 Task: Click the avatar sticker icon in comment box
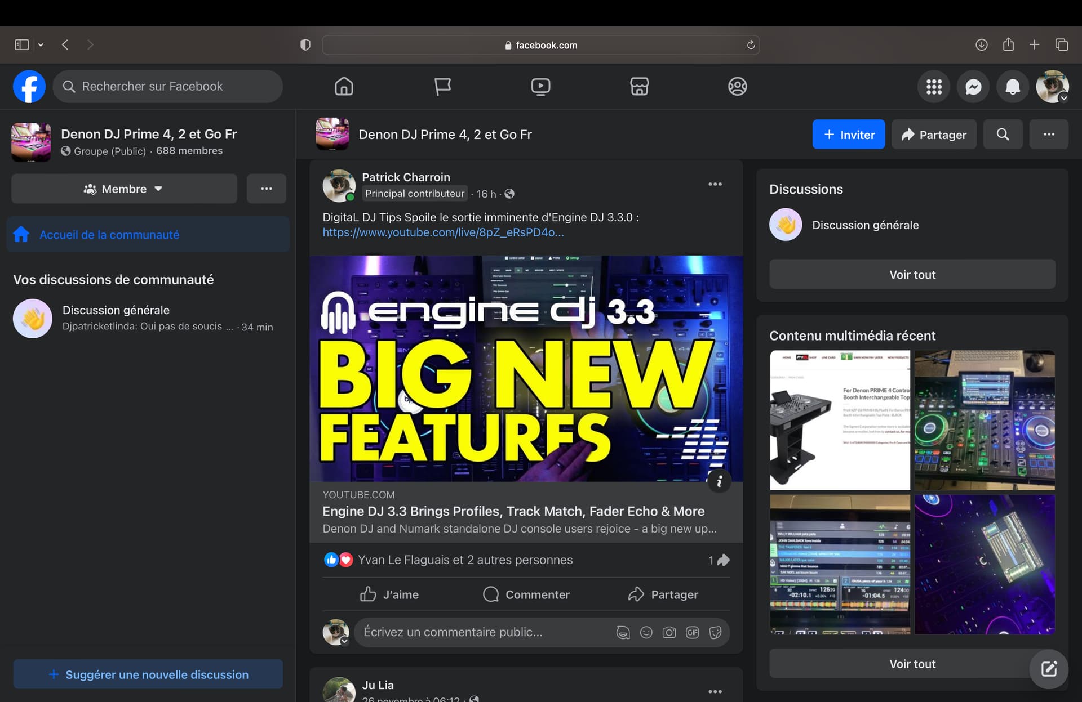[623, 632]
